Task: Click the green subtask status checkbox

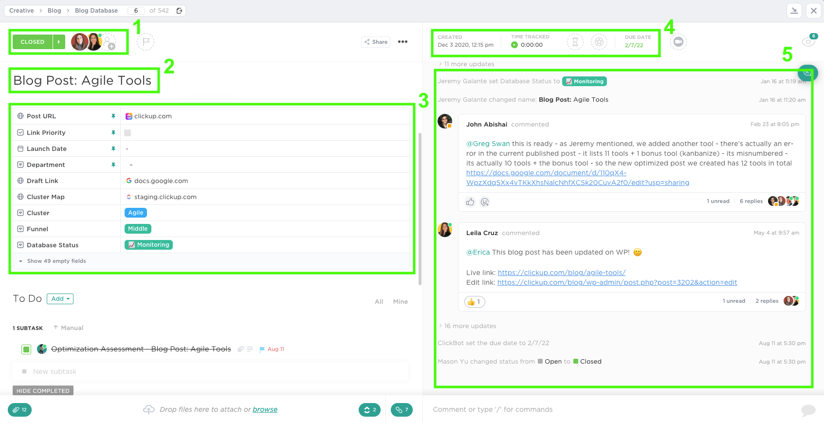Action: pyautogui.click(x=26, y=349)
